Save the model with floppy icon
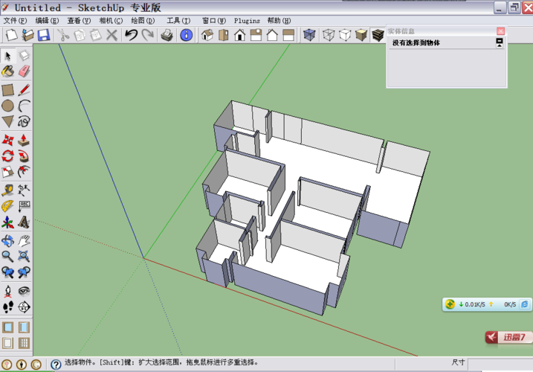 [x=43, y=35]
